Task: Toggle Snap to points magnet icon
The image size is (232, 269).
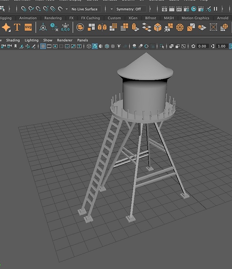Action: pyautogui.click(x=38, y=9)
